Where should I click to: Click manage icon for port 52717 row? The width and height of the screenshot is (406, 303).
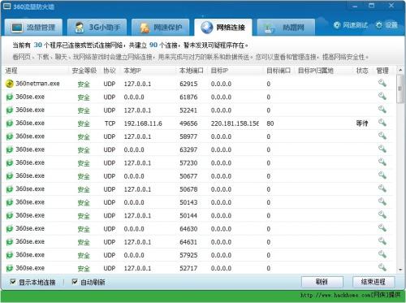click(x=382, y=267)
